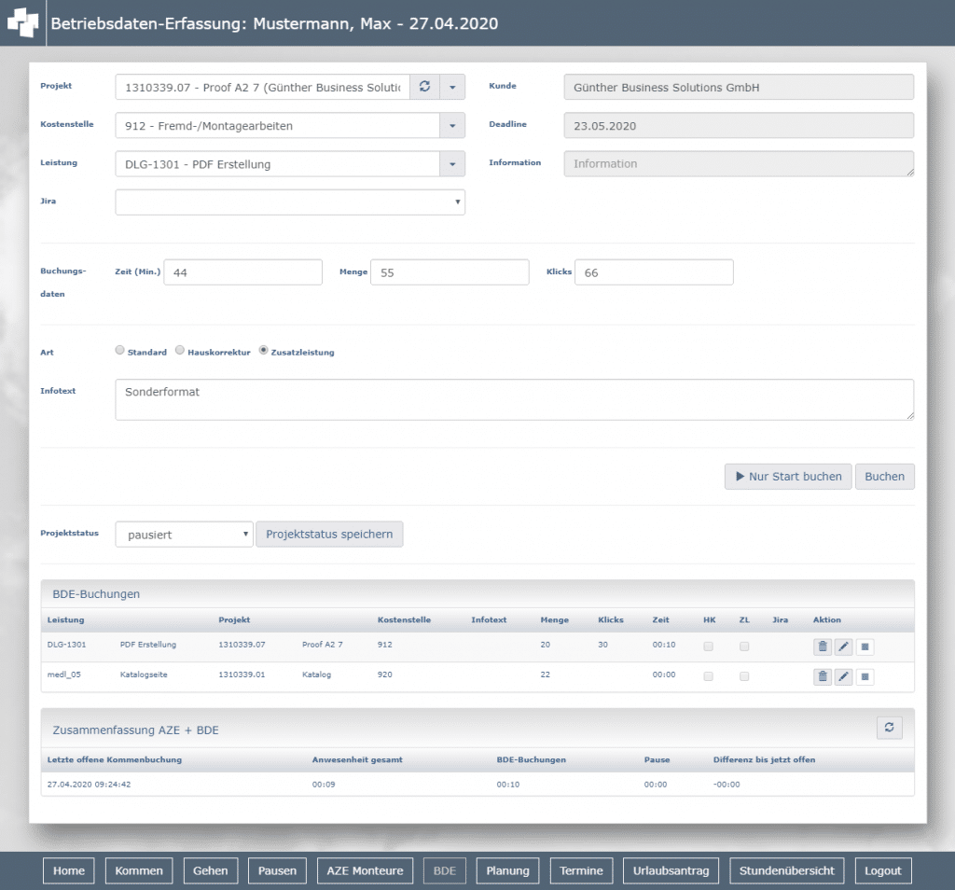This screenshot has height=890, width=955.
Task: Click the Deadline field 23.05.2020
Action: 739,125
